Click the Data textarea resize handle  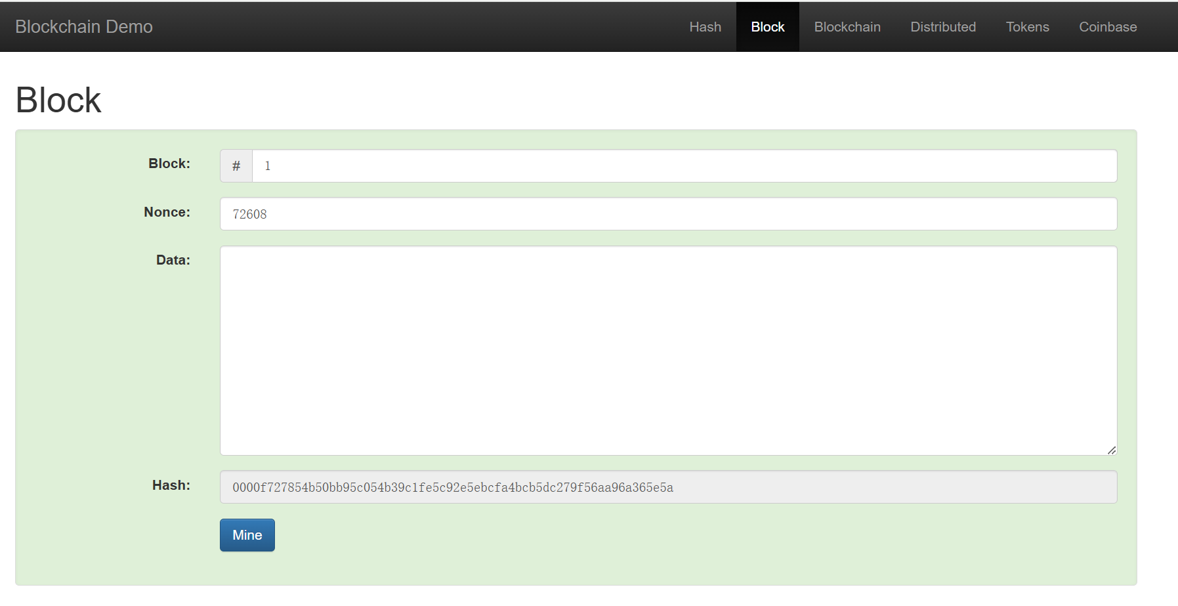pyautogui.click(x=1111, y=450)
